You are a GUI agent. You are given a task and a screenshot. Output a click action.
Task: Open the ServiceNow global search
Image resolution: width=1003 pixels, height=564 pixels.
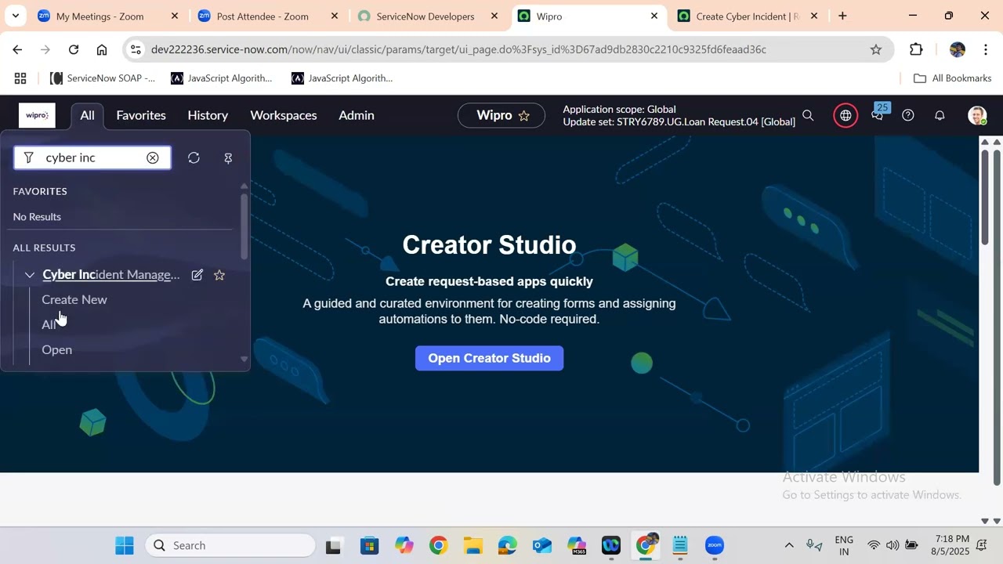click(808, 116)
